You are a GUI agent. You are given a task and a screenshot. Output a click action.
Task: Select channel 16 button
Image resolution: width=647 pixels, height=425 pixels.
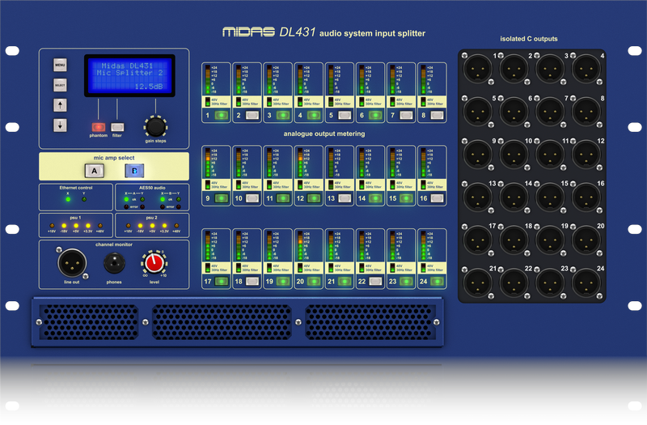click(438, 198)
